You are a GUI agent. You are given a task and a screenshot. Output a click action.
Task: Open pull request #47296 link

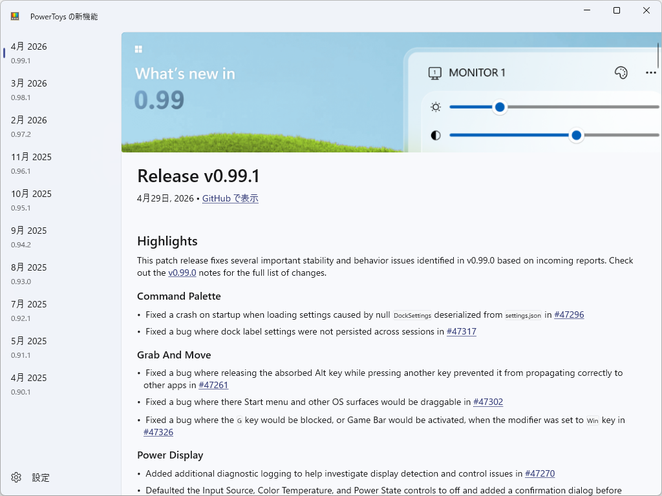click(x=569, y=315)
